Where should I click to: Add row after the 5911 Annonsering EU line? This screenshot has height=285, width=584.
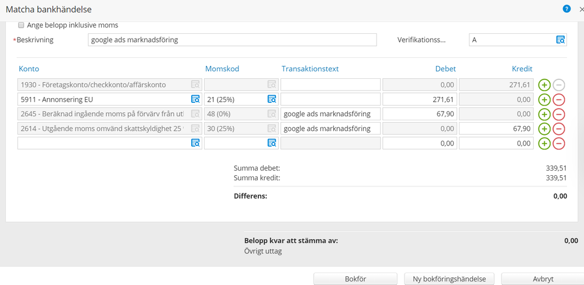click(x=544, y=99)
